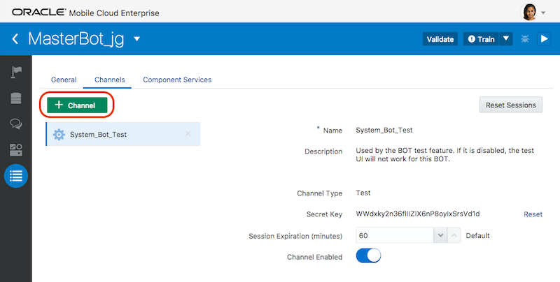Switch to the General tab
Viewport: 560px width, 282px height.
[64, 80]
